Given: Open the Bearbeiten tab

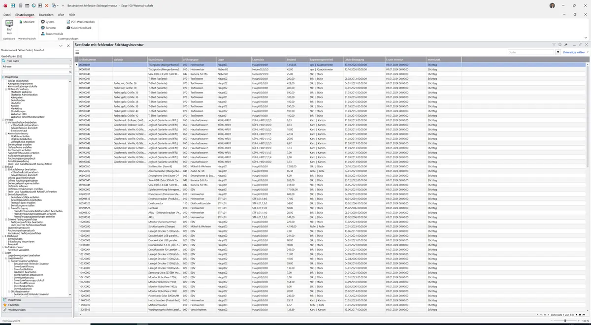Looking at the screenshot, I should tap(46, 15).
